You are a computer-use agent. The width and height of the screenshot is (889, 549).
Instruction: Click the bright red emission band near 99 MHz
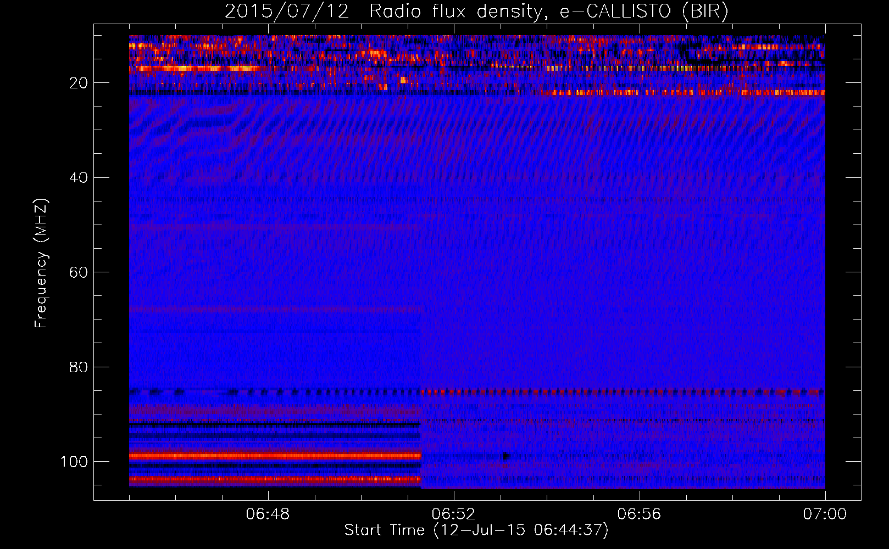275,456
